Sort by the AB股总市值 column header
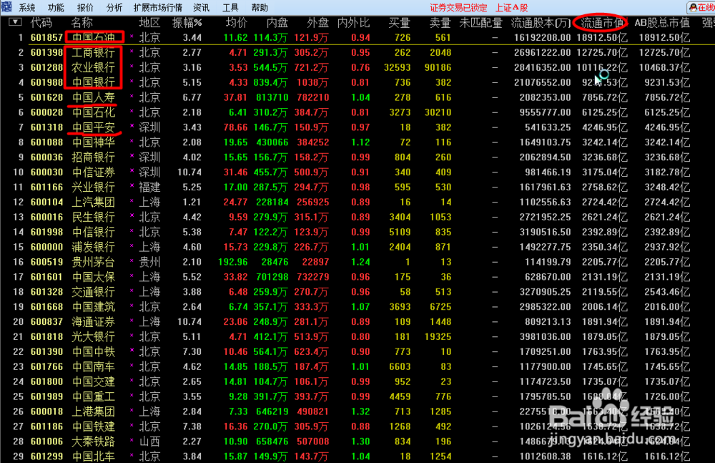The height and width of the screenshot is (463, 715). [x=662, y=23]
